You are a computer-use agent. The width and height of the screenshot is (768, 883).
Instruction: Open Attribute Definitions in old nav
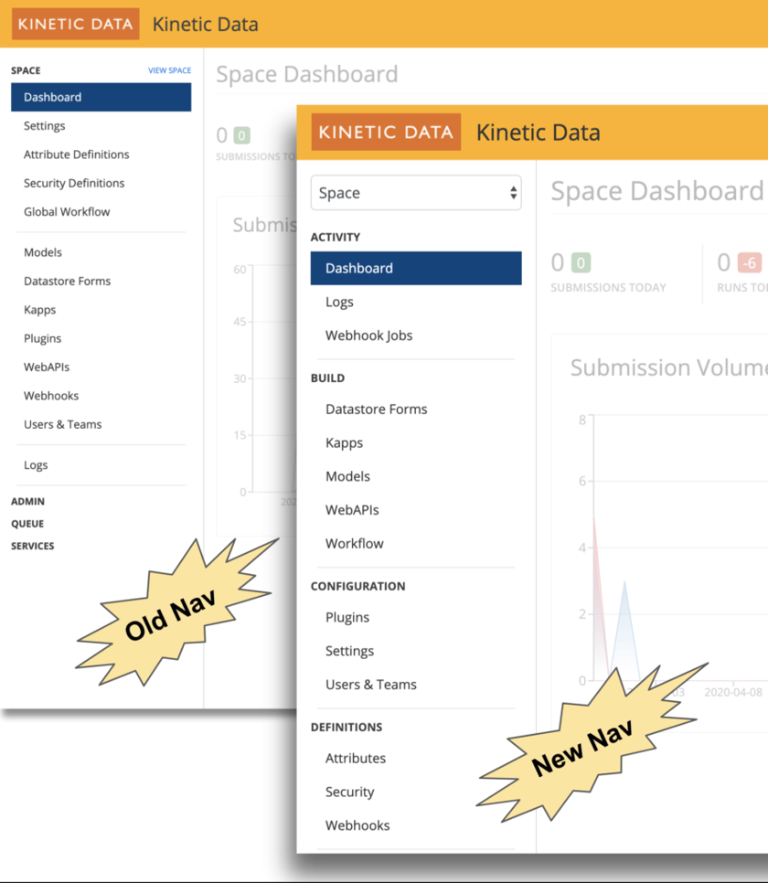pos(77,154)
